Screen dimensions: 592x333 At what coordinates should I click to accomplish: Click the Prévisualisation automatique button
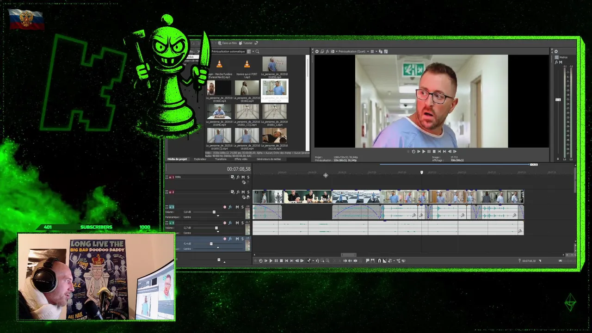pyautogui.click(x=228, y=51)
